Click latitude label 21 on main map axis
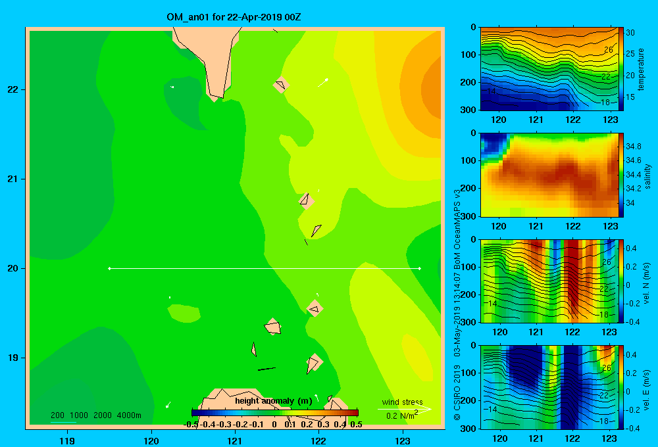This screenshot has height=447, width=658. click(x=13, y=179)
